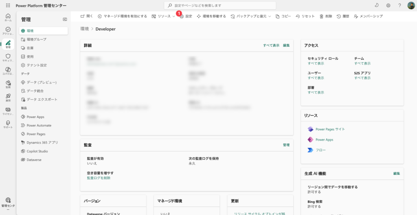Select Power Automate in sidebar
Image resolution: width=417 pixels, height=215 pixels.
tap(39, 126)
